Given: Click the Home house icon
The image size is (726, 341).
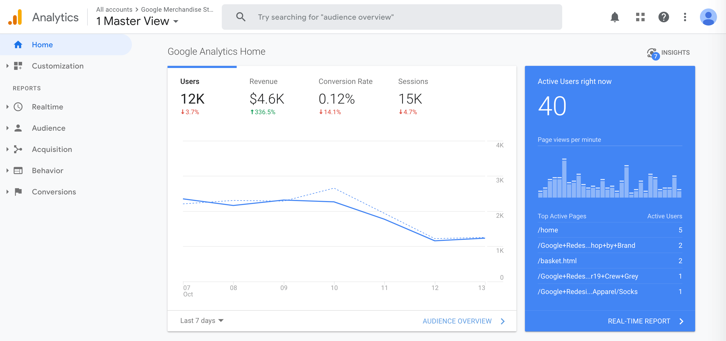Looking at the screenshot, I should coord(18,44).
